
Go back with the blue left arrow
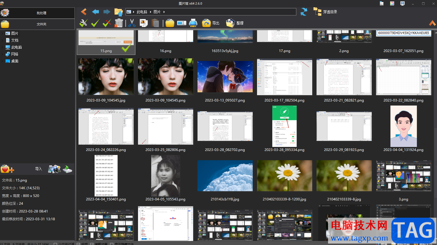tap(95, 12)
